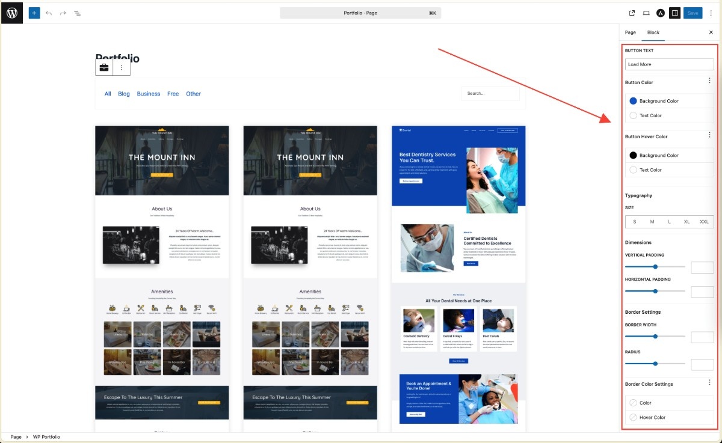
Task: Open the device preview options
Action: pos(646,13)
